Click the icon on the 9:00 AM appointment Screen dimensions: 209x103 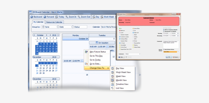(x=108, y=47)
